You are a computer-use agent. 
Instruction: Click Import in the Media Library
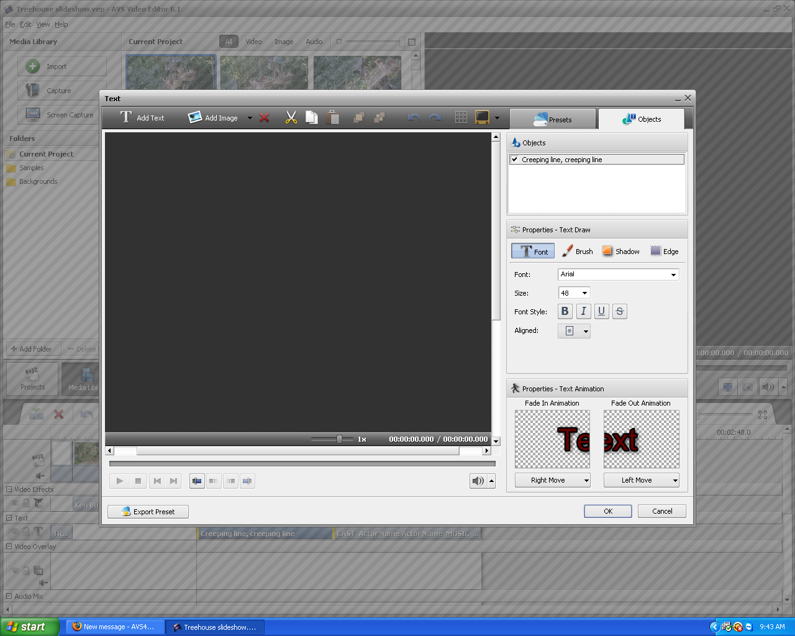61,66
